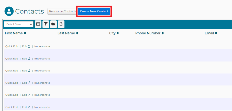Screen dimensions: 232x111
Task: Sort by First Name using sort arrows
Action: (x=25, y=33)
